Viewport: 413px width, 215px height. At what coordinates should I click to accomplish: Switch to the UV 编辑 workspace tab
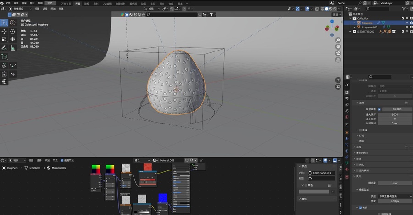(107, 3)
